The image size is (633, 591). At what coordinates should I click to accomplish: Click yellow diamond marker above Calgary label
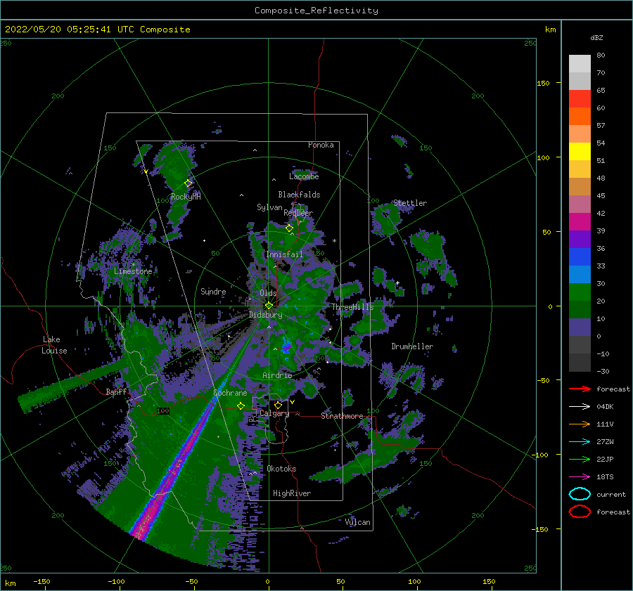278,405
